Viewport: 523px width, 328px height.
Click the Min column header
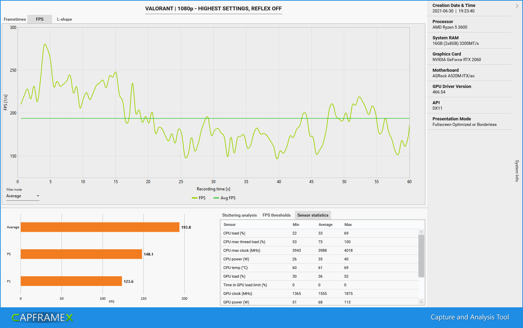click(296, 225)
